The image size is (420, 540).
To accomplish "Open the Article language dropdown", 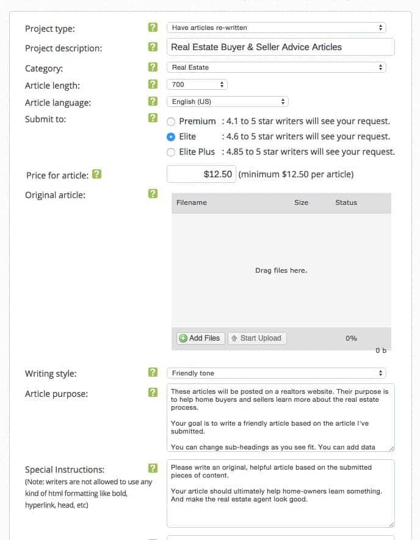I will pyautogui.click(x=227, y=102).
